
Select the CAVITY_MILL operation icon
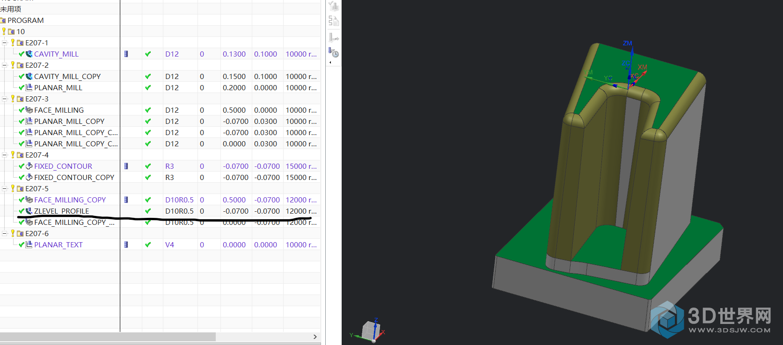tap(29, 54)
